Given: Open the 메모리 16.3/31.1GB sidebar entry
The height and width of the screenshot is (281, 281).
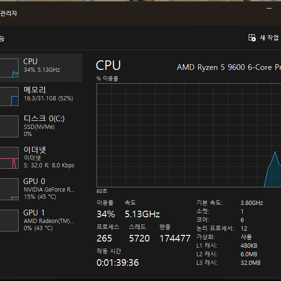Looking at the screenshot, I should pos(48,94).
